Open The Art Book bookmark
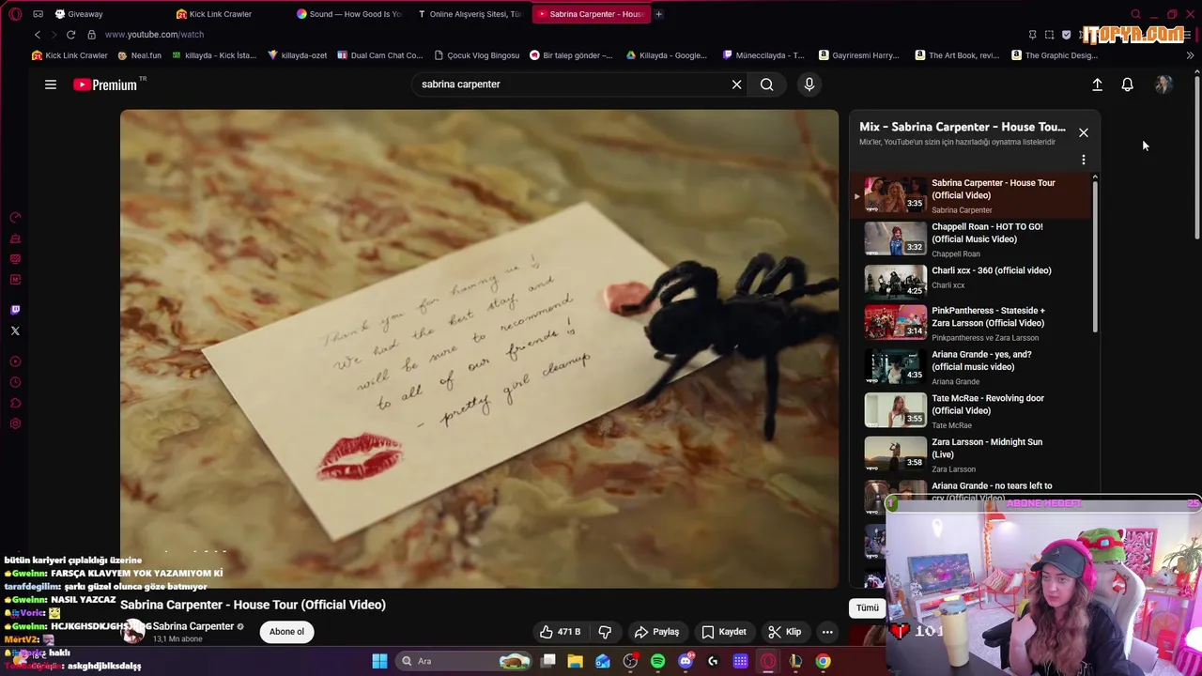Viewport: 1202px width, 676px height. click(956, 55)
